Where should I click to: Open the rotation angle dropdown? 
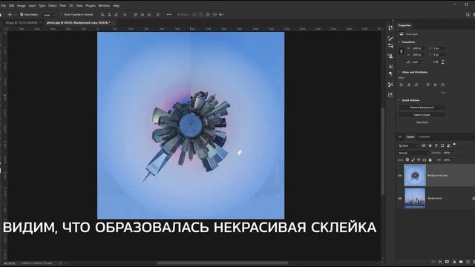[x=423, y=62]
